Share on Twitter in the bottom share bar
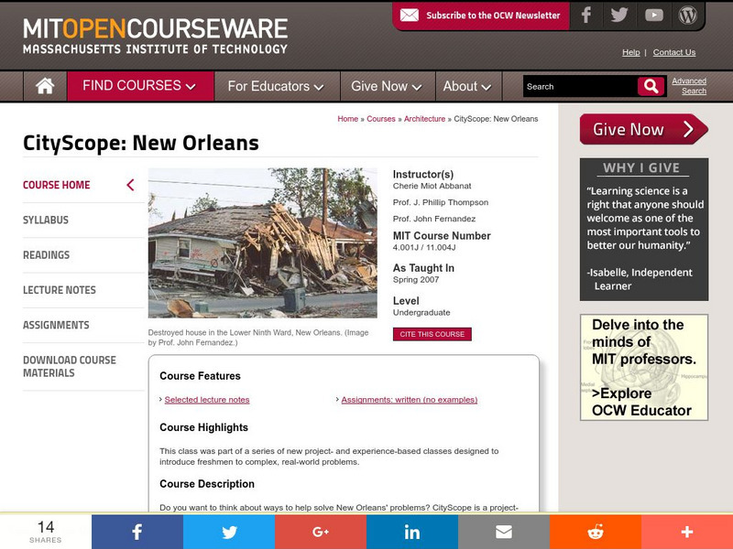733x549 pixels. (229, 532)
